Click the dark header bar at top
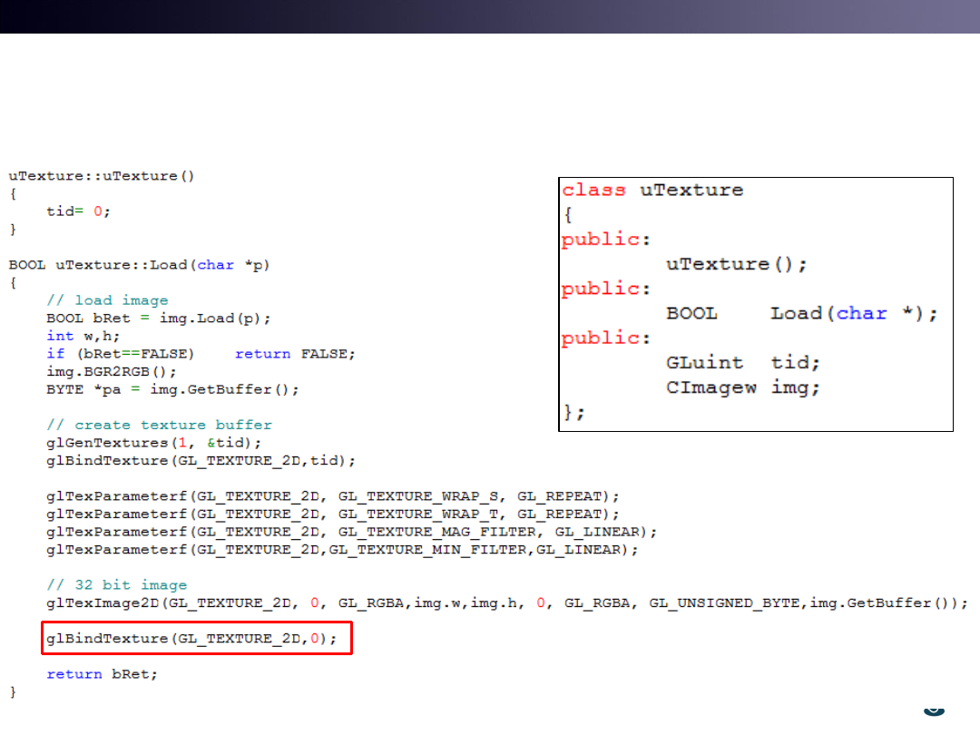The width and height of the screenshot is (980, 735). [x=490, y=16]
